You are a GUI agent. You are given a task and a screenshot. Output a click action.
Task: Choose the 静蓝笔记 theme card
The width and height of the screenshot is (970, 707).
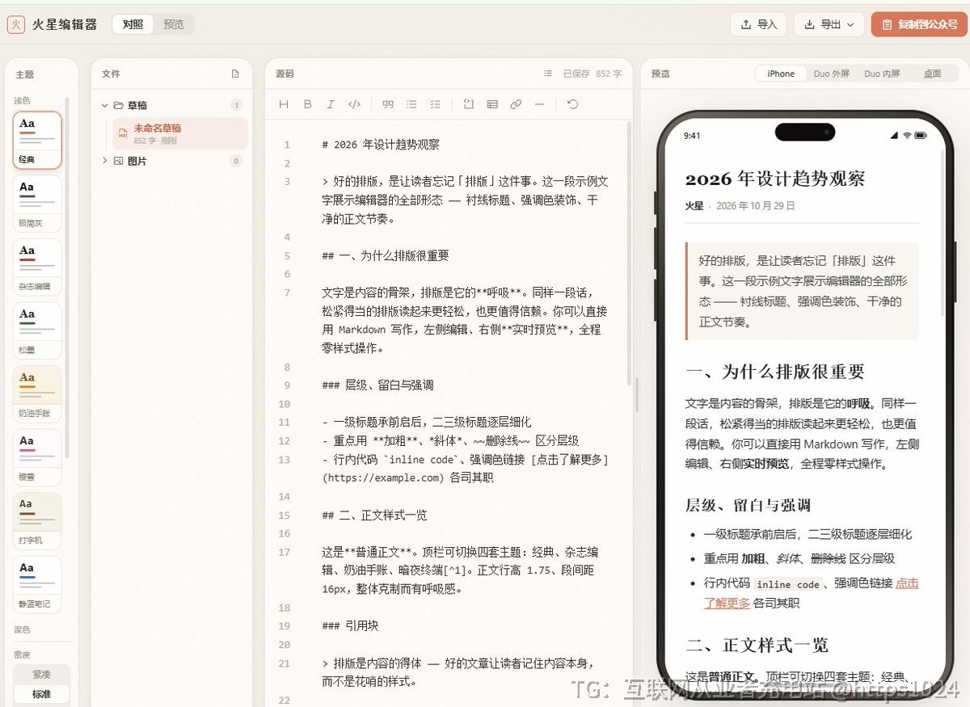click(x=37, y=584)
